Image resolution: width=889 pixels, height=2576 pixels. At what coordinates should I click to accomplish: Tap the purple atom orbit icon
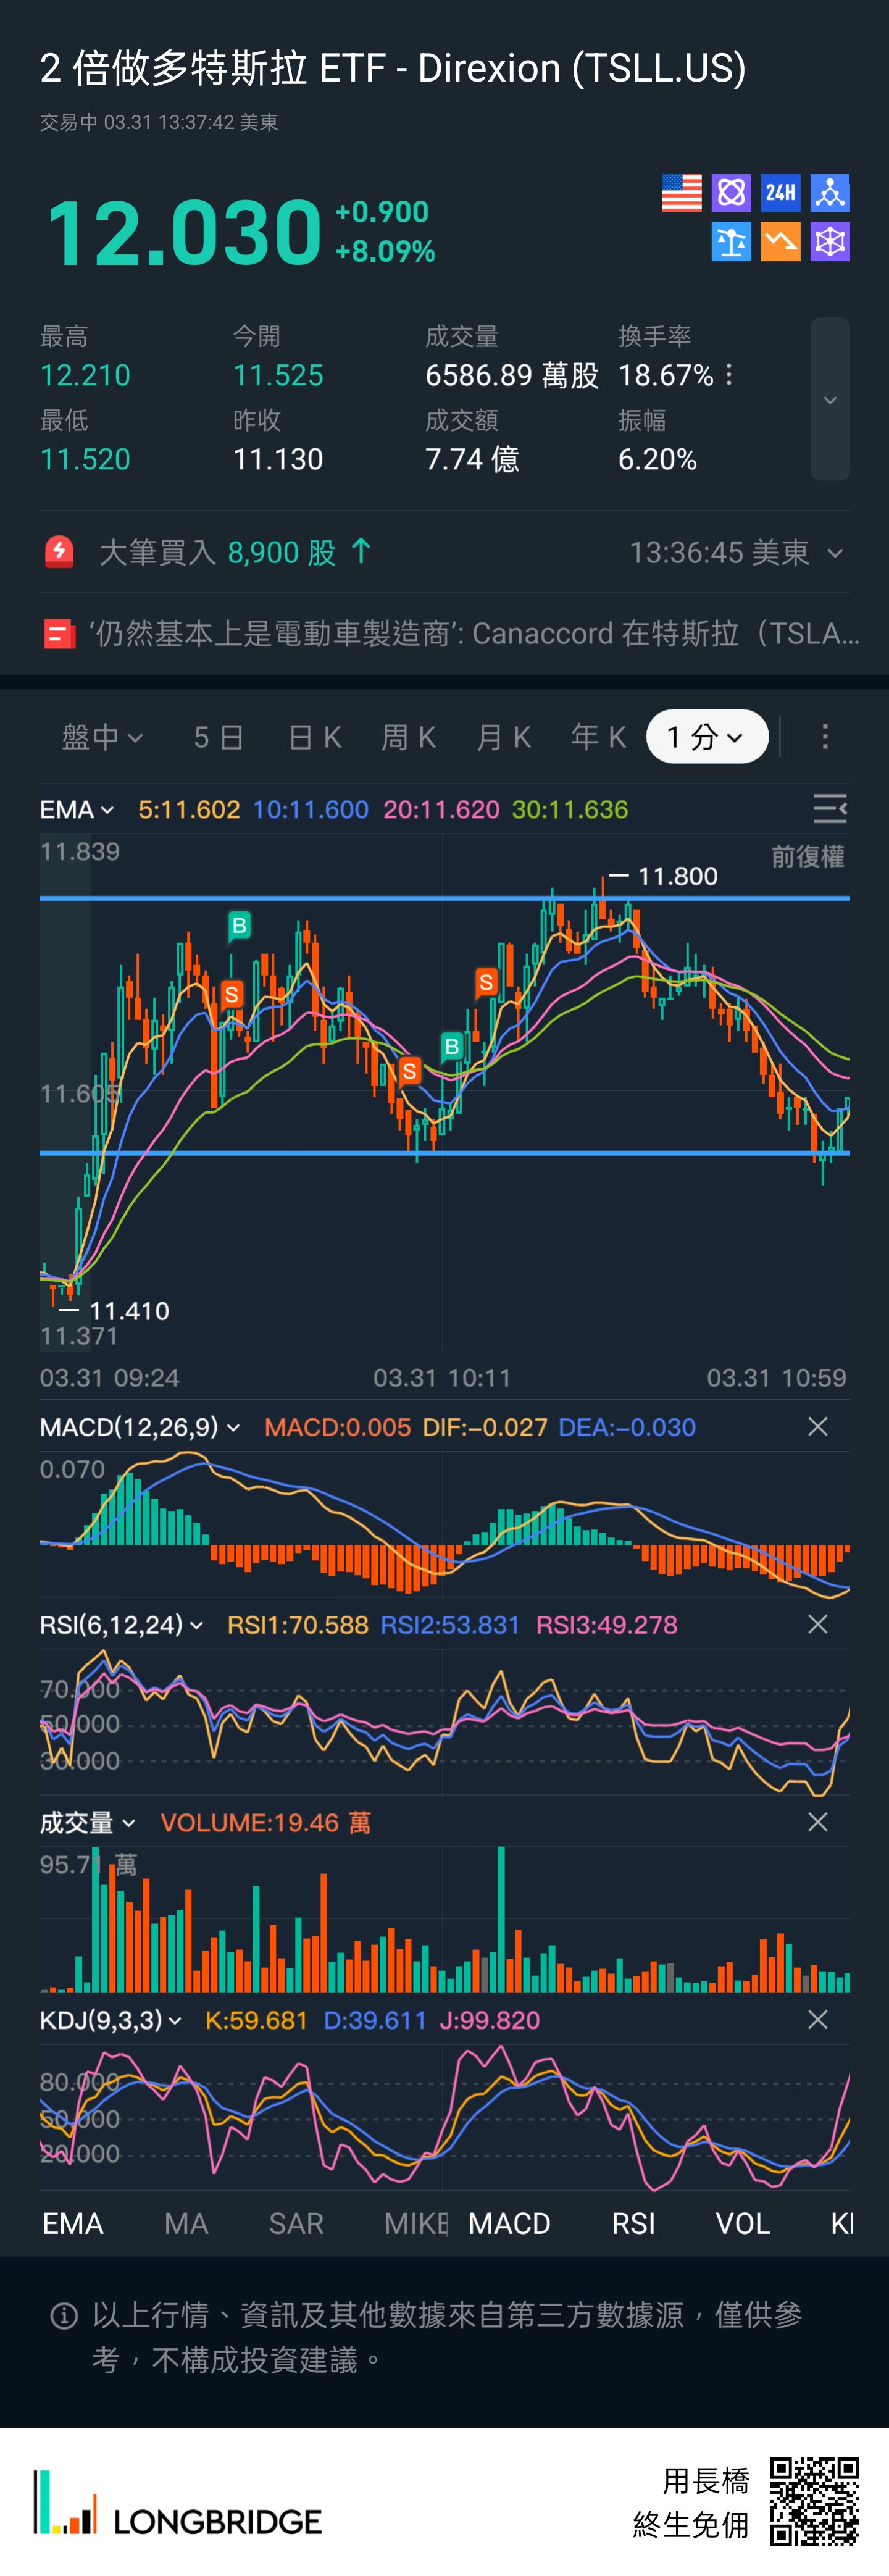731,193
